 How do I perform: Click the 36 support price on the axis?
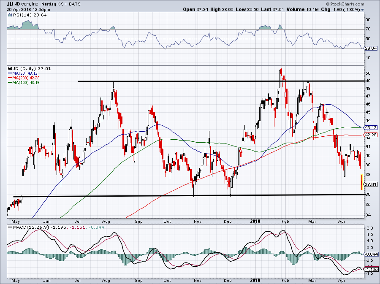pos(368,194)
